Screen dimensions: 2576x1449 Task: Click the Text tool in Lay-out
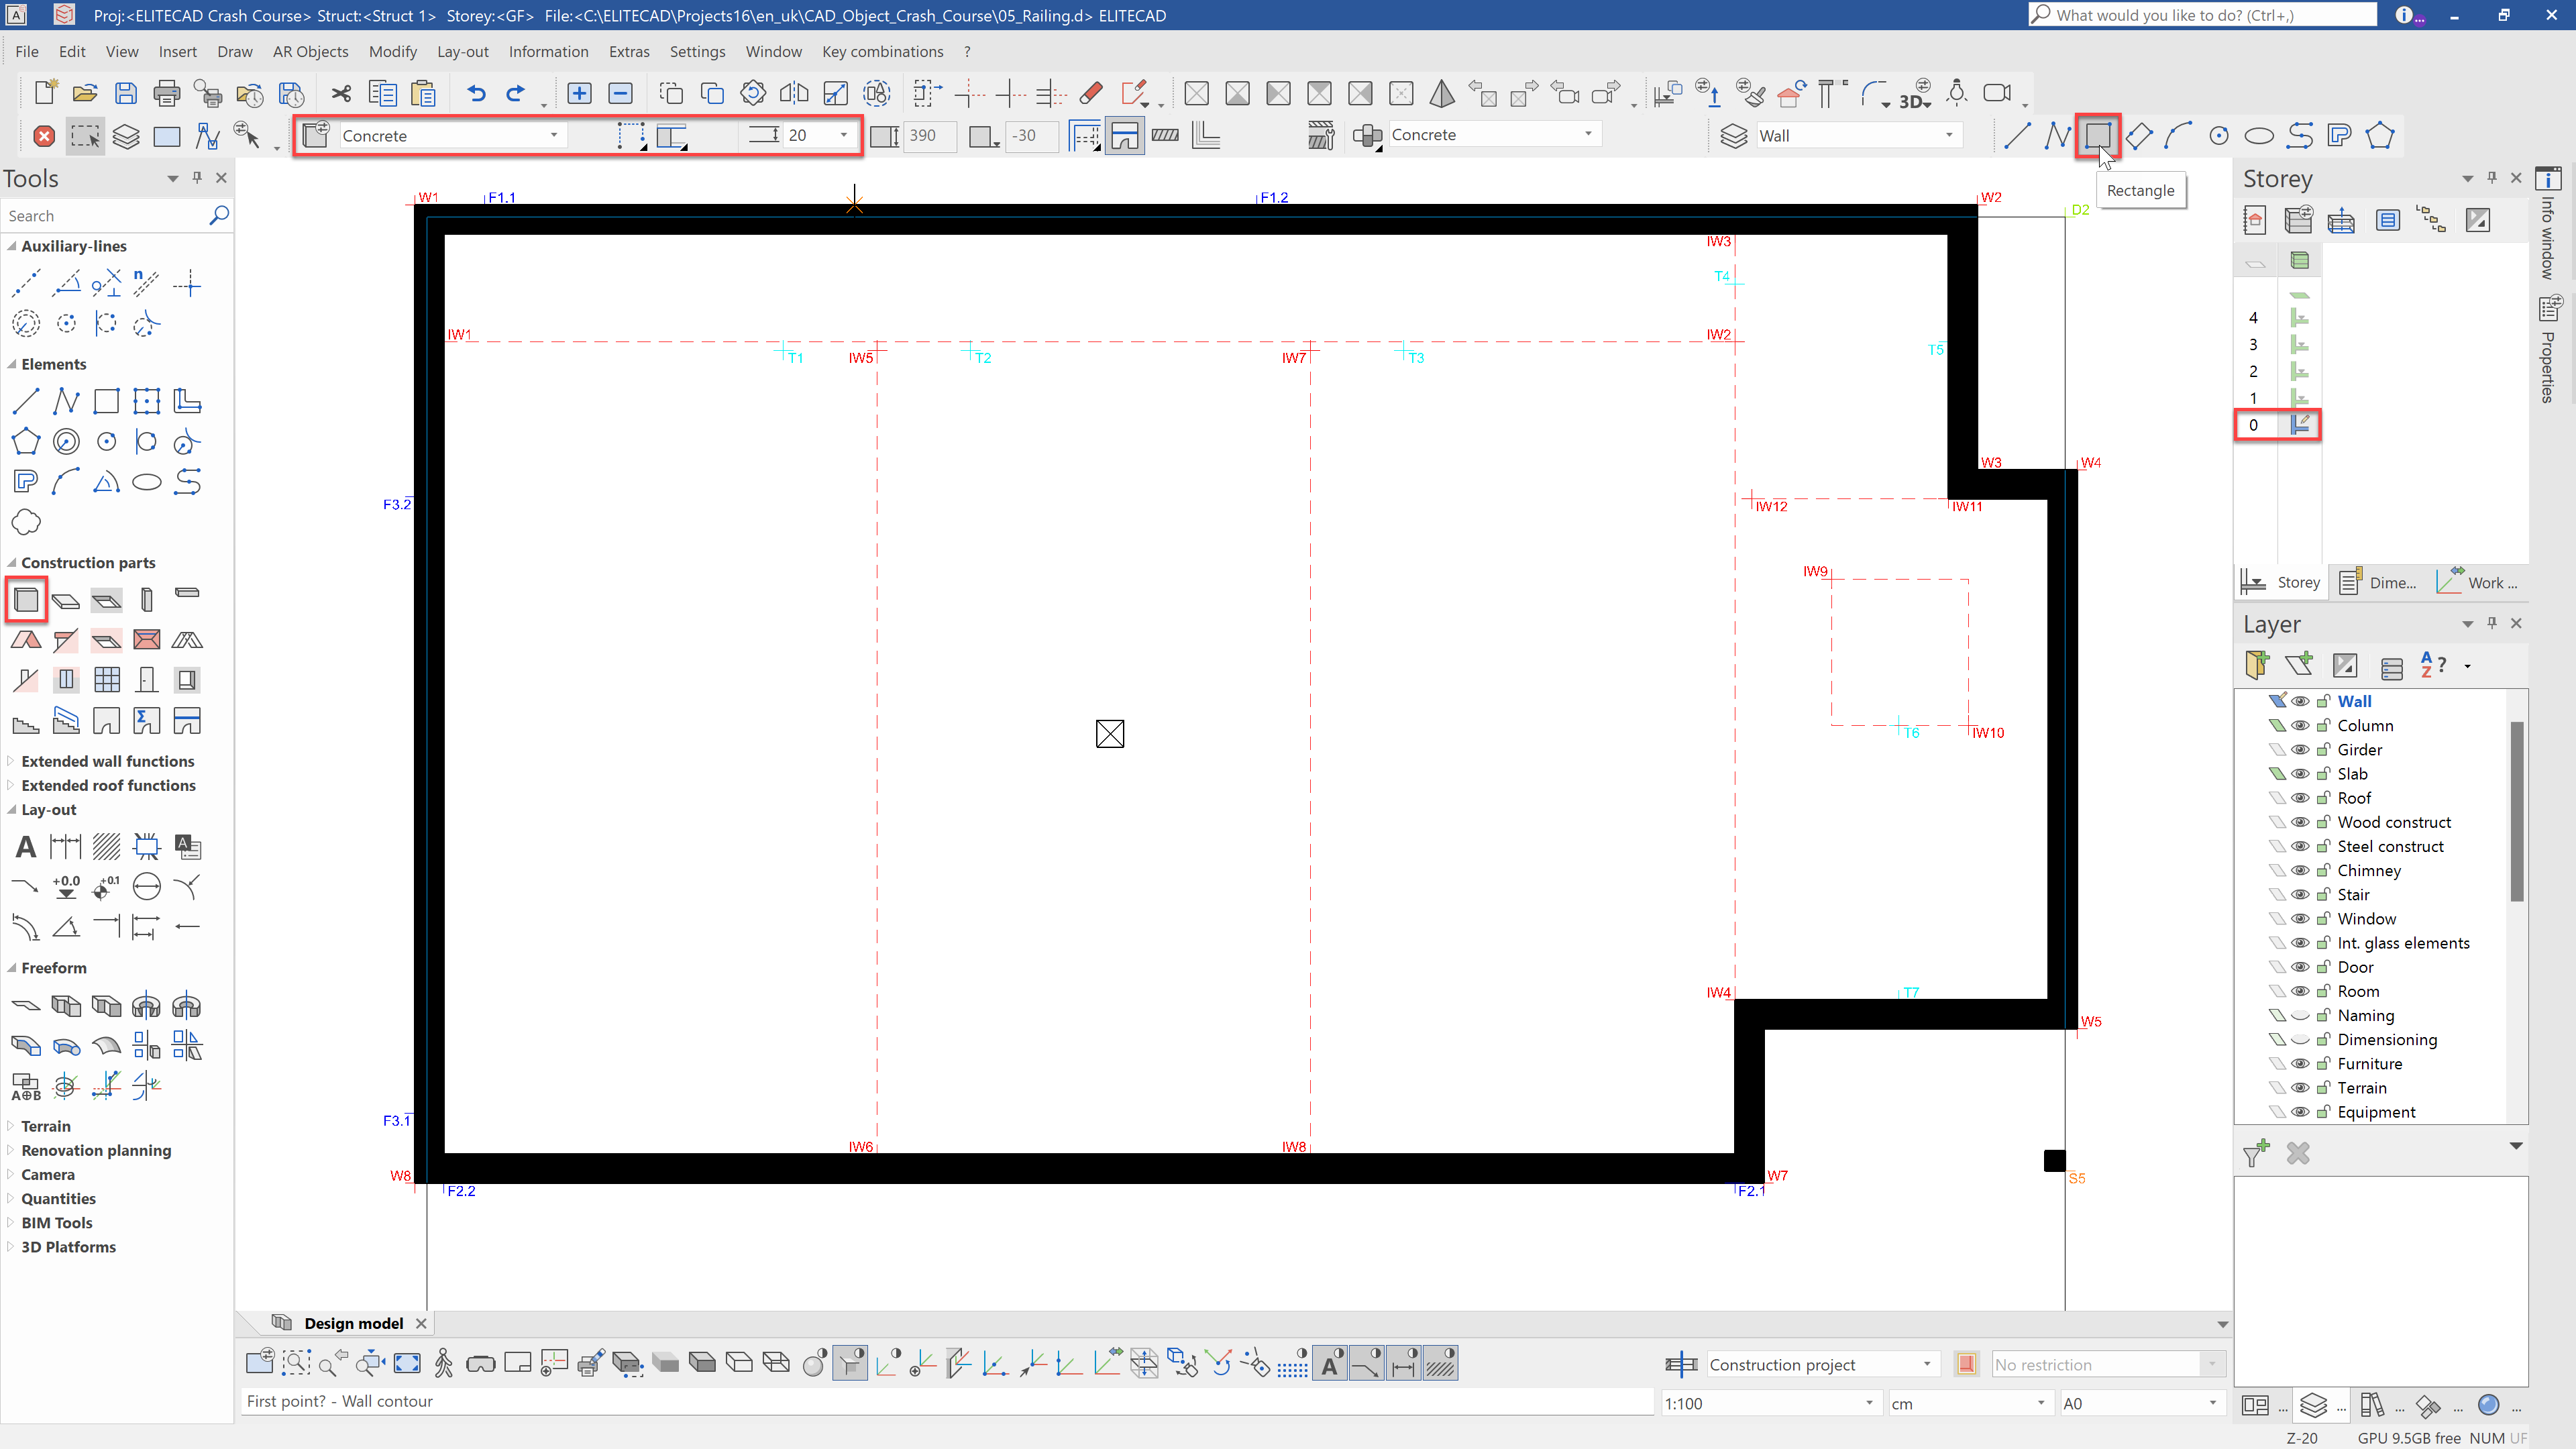[x=26, y=847]
